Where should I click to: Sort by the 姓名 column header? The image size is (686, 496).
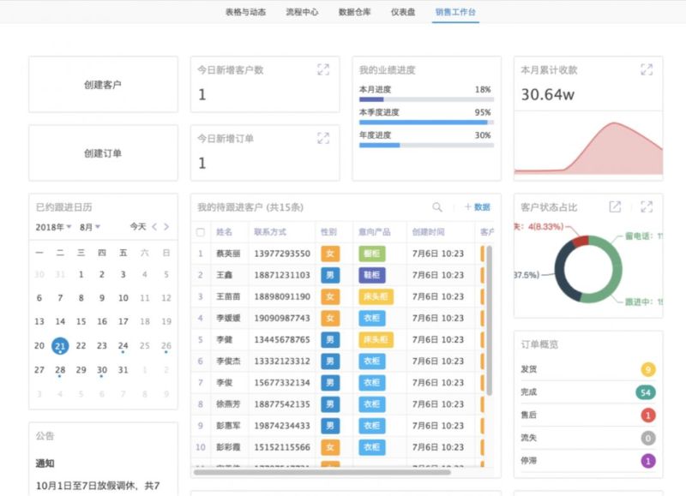224,232
